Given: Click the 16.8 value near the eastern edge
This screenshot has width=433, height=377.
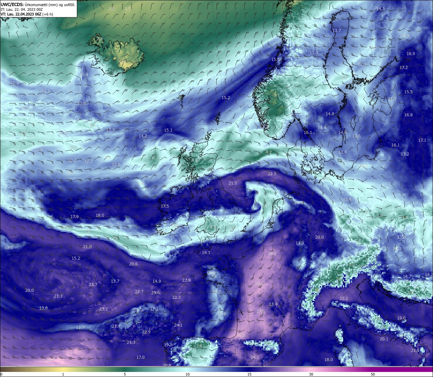Looking at the screenshot, I should click(408, 115).
